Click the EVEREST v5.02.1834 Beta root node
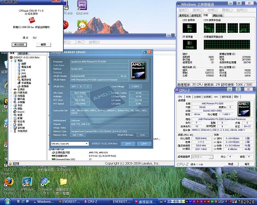 pos(24,57)
